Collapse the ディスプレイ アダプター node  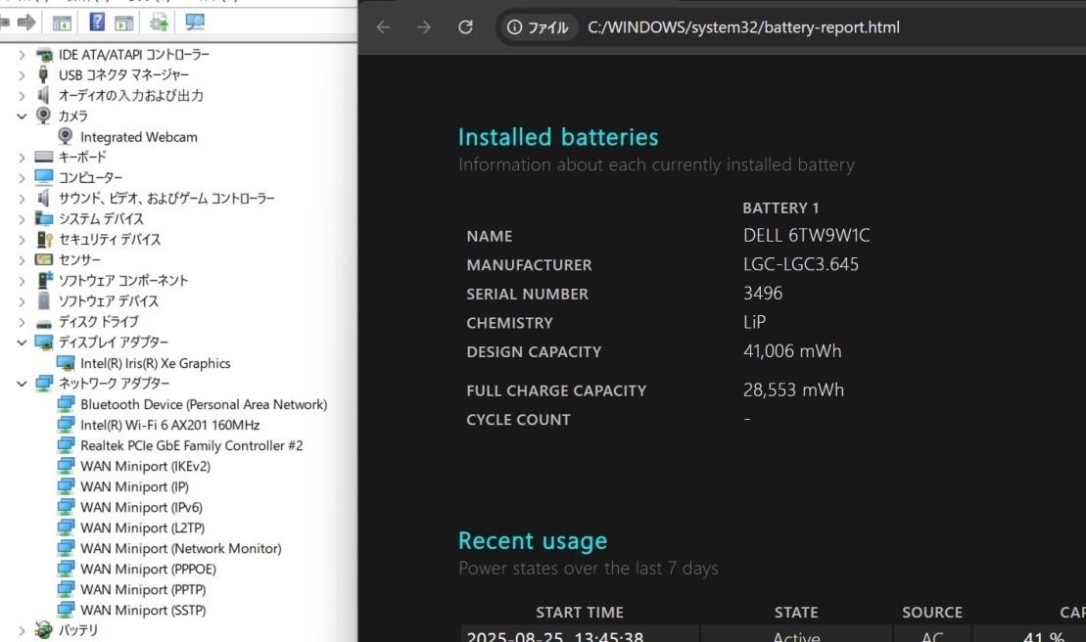(x=22, y=343)
